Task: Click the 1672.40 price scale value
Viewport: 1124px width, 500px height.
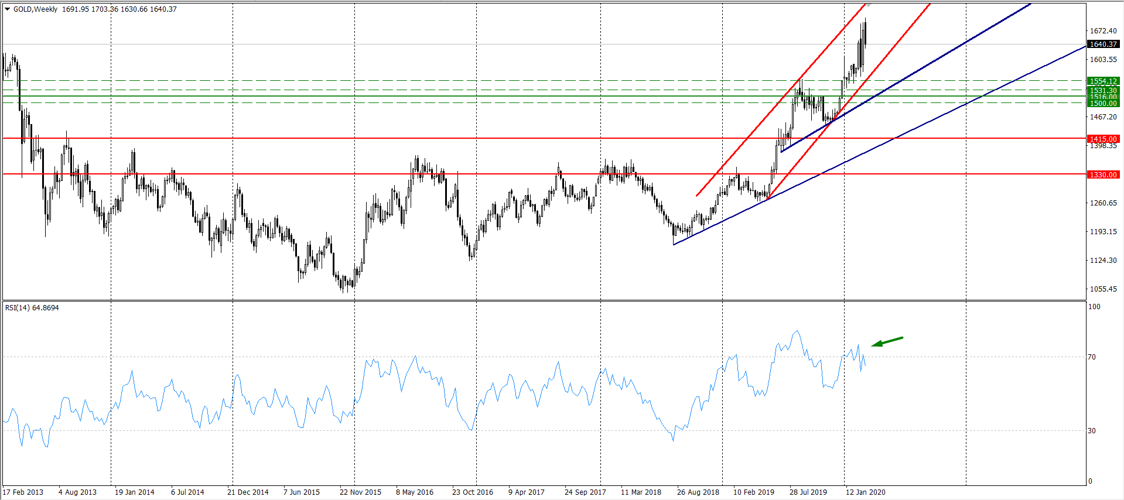Action: coord(1103,31)
